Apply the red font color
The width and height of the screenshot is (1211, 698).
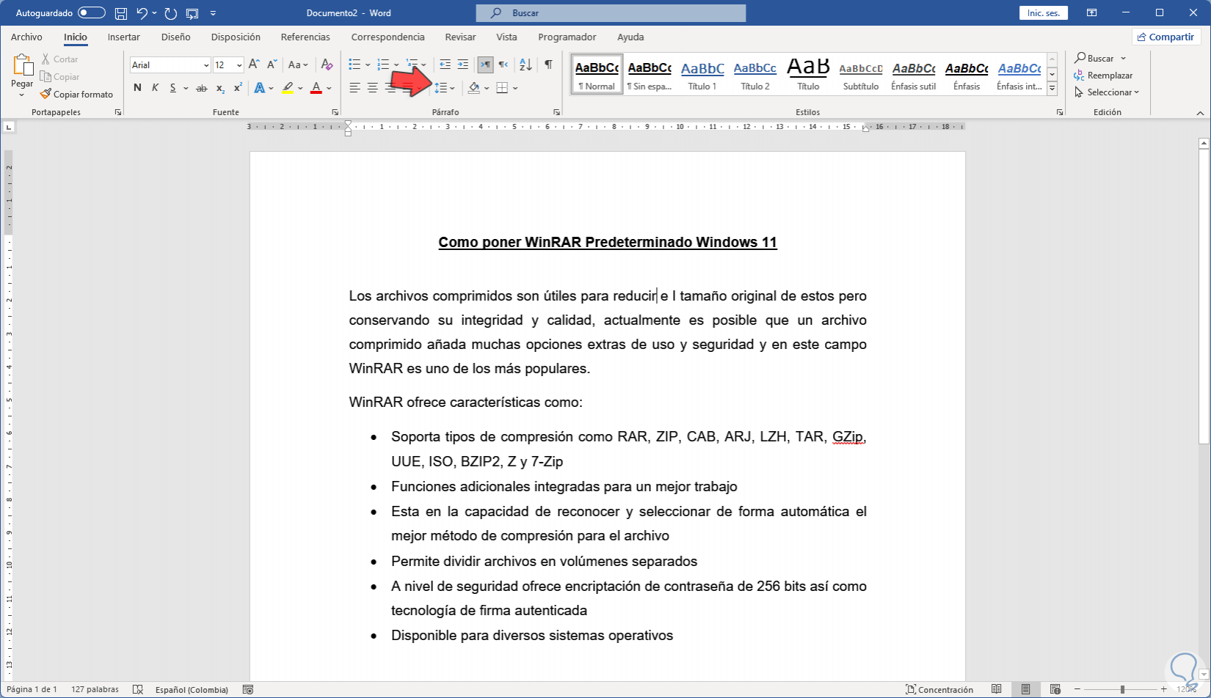316,88
